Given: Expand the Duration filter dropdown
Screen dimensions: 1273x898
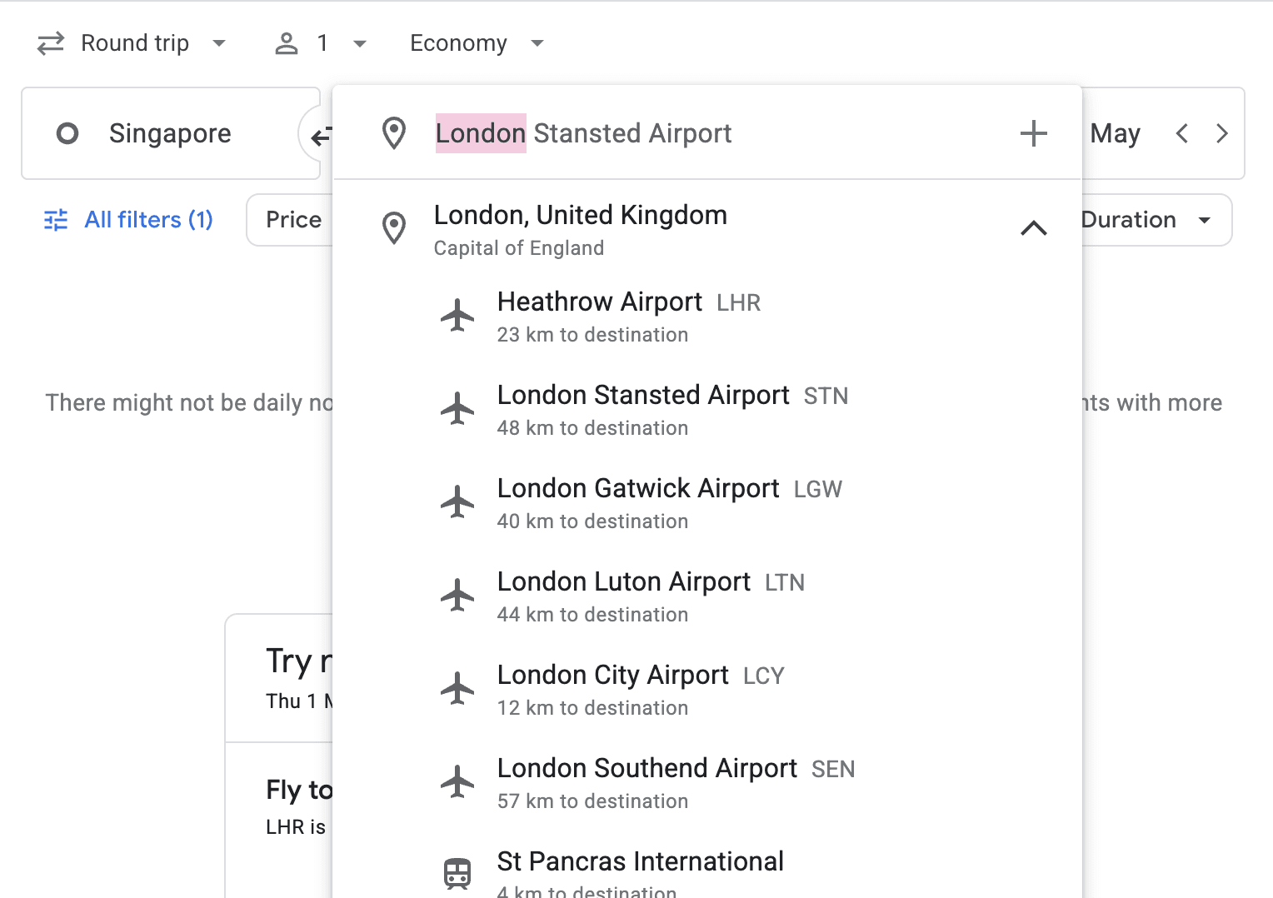Looking at the screenshot, I should coord(1154,220).
